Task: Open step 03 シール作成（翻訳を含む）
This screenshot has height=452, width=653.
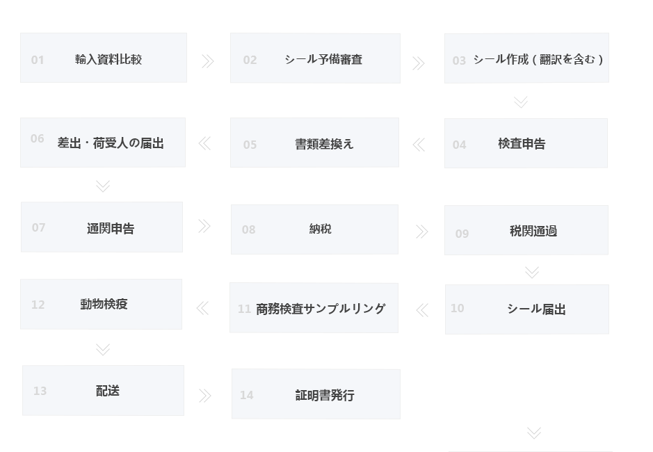Action: click(526, 58)
